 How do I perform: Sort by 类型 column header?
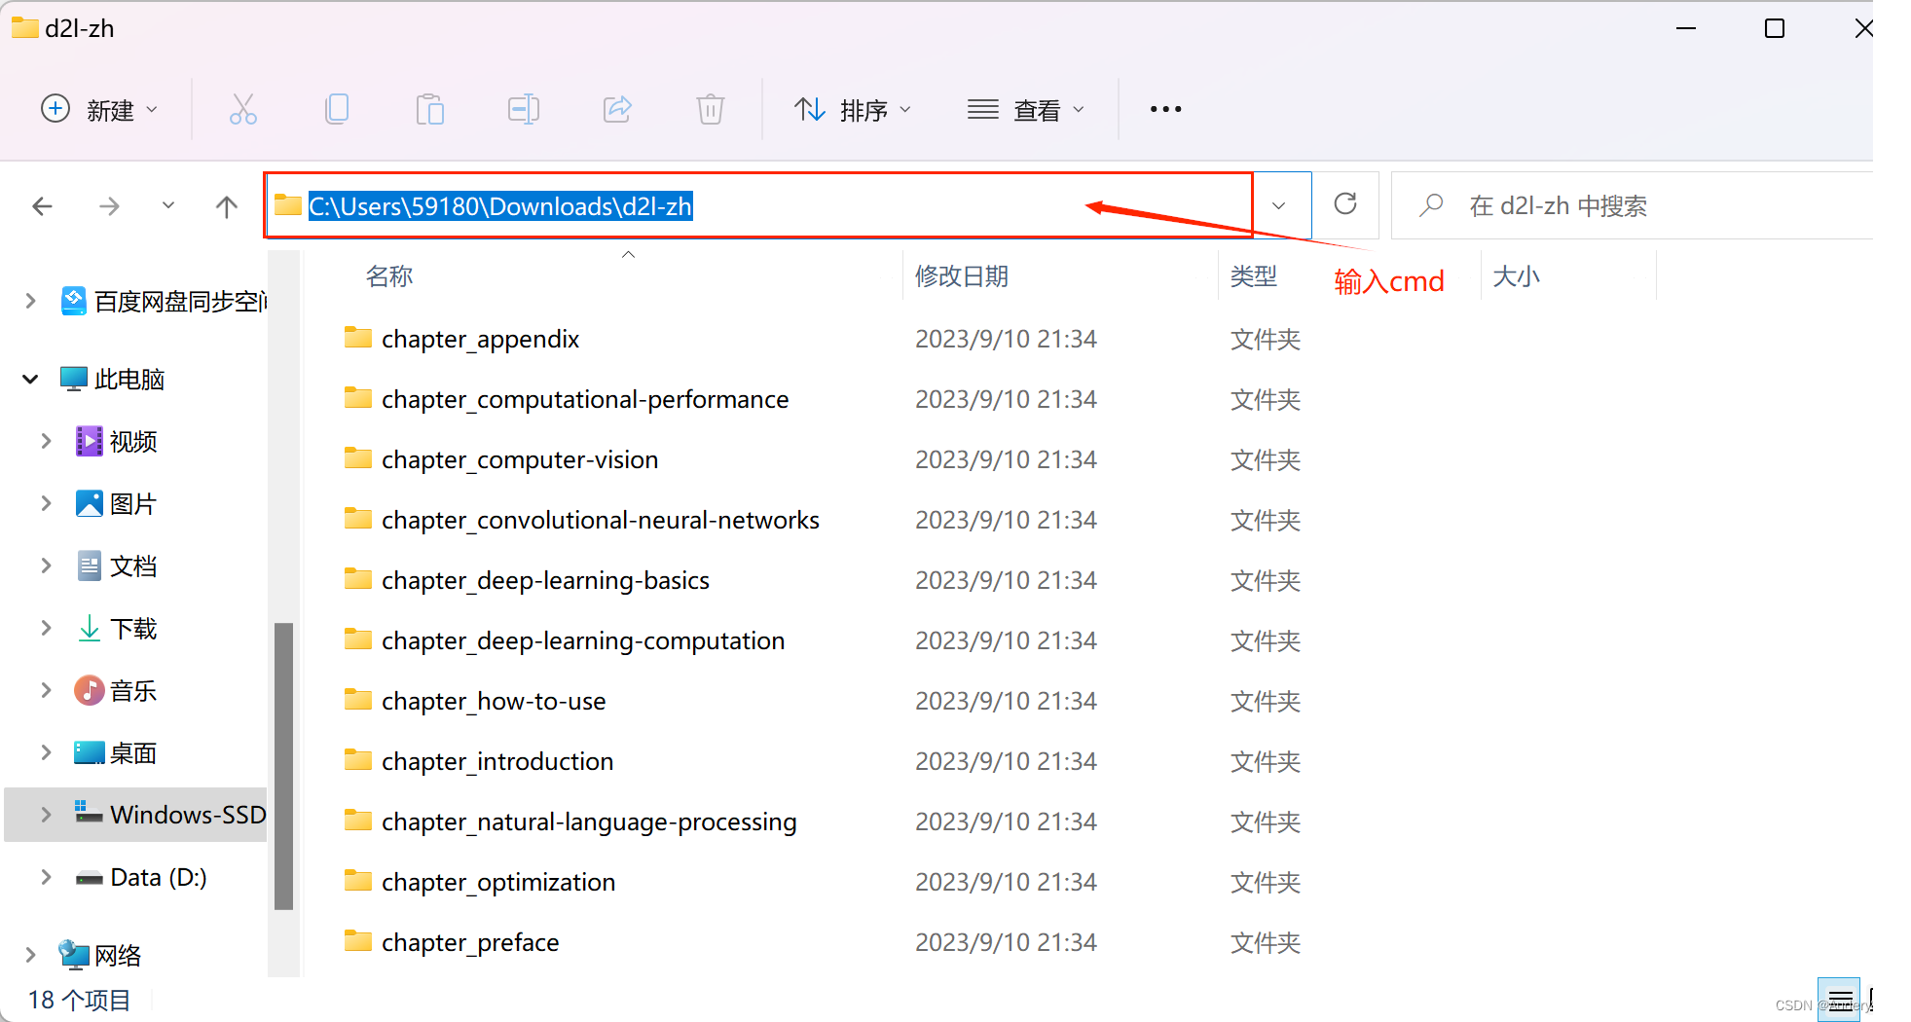tap(1254, 276)
